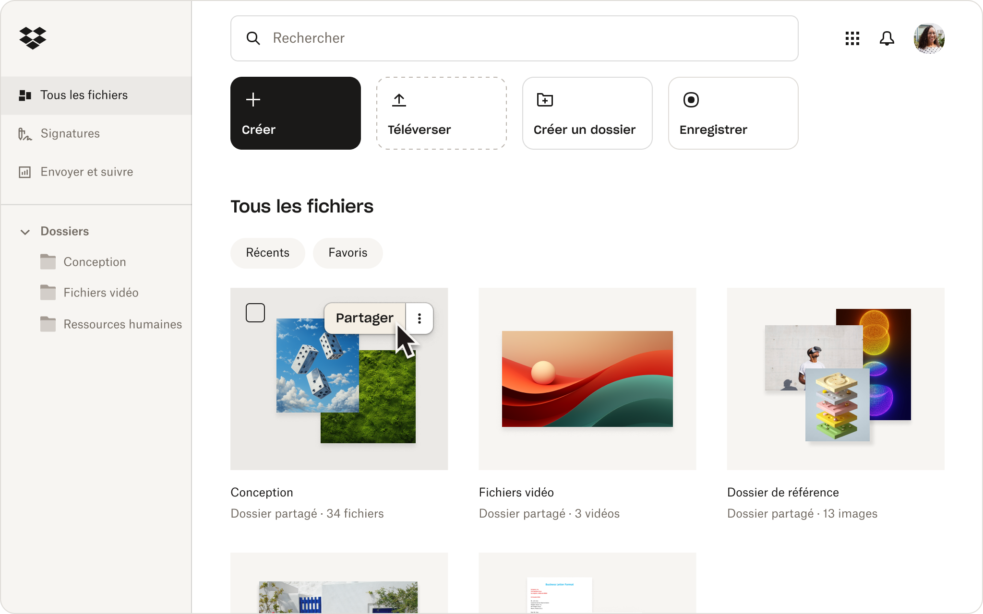The image size is (983, 614).
Task: Click the Record/Enregistrer icon
Action: [691, 99]
